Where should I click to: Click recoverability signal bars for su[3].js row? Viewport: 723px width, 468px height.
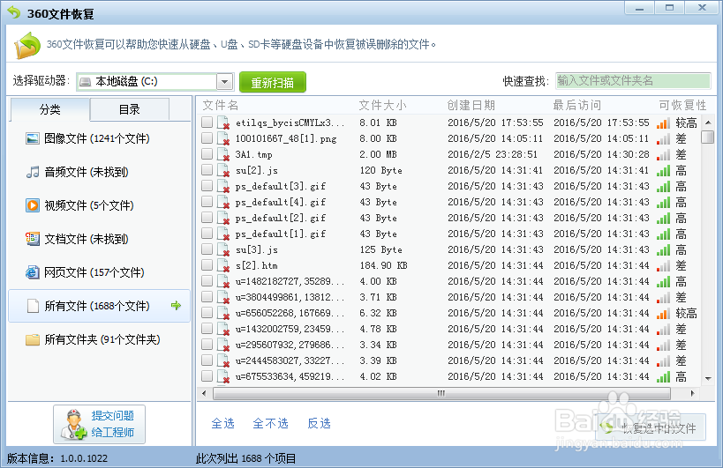(x=663, y=250)
